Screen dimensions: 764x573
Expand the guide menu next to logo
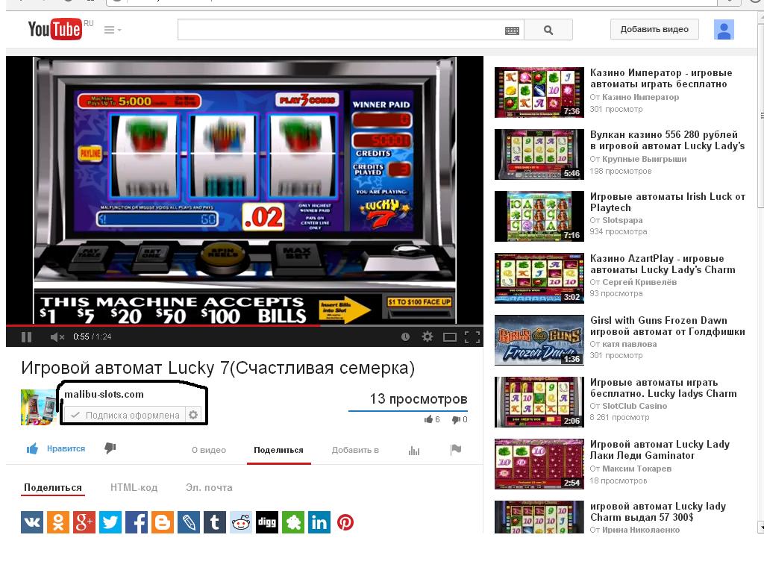tap(113, 30)
